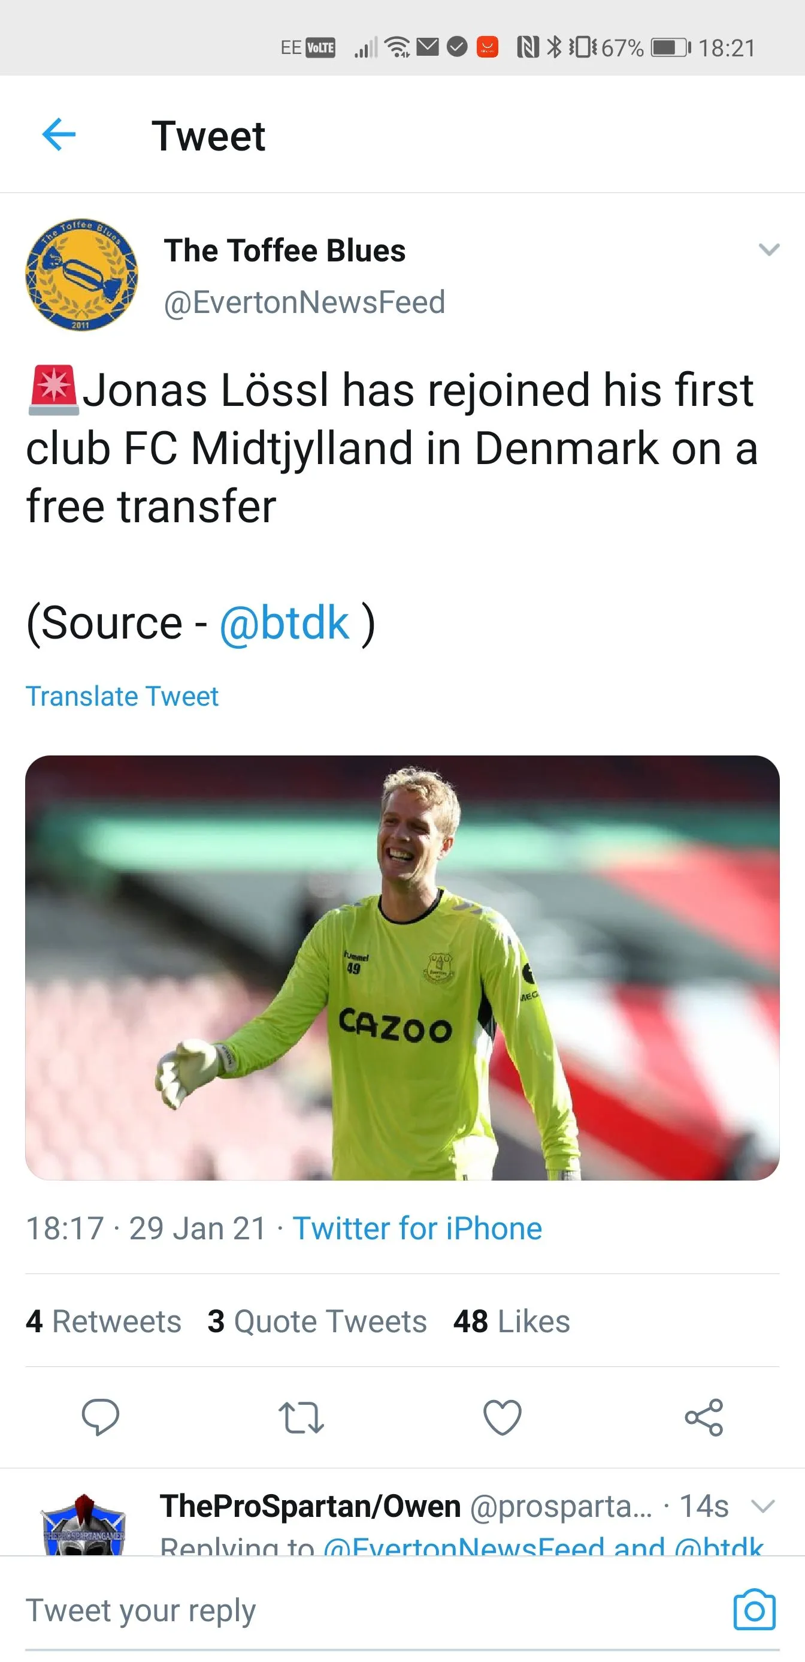The width and height of the screenshot is (805, 1662).
Task: Open the goalkeeper photo attachment
Action: click(402, 967)
